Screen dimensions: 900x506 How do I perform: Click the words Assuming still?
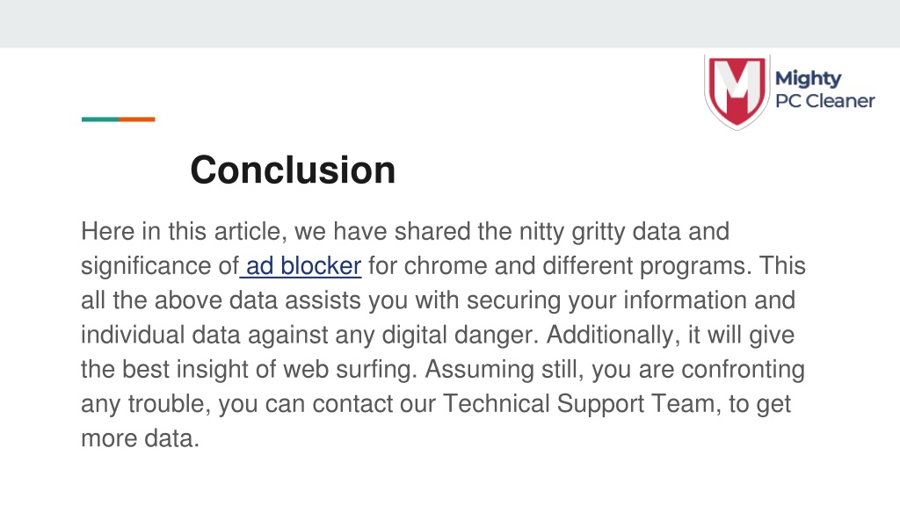click(x=504, y=370)
